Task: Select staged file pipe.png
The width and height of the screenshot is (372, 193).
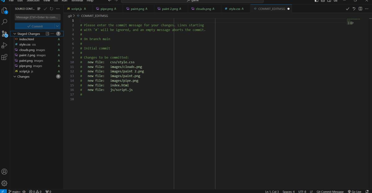Action: [37, 66]
